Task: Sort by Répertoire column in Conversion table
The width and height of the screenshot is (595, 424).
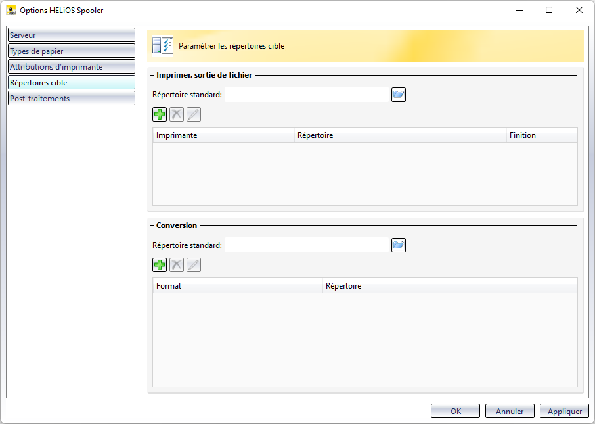Action: pyautogui.click(x=450, y=286)
